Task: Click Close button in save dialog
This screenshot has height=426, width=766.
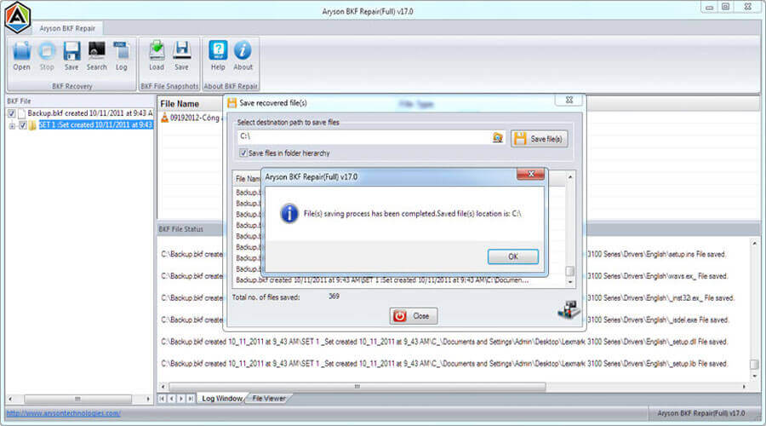Action: point(414,316)
